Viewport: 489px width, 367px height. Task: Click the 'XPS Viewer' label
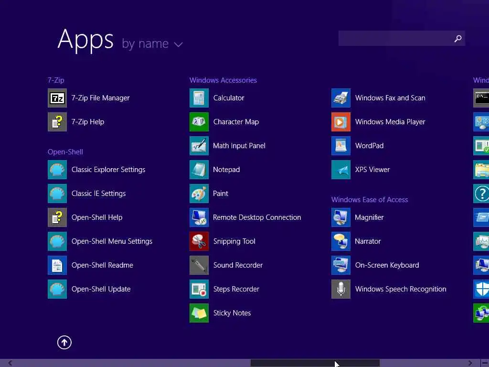[372, 170]
